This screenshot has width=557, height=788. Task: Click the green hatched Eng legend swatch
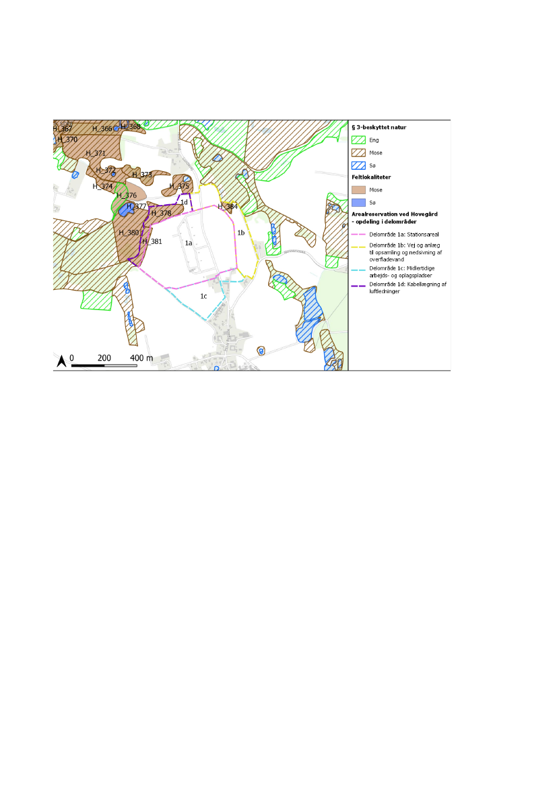358,140
